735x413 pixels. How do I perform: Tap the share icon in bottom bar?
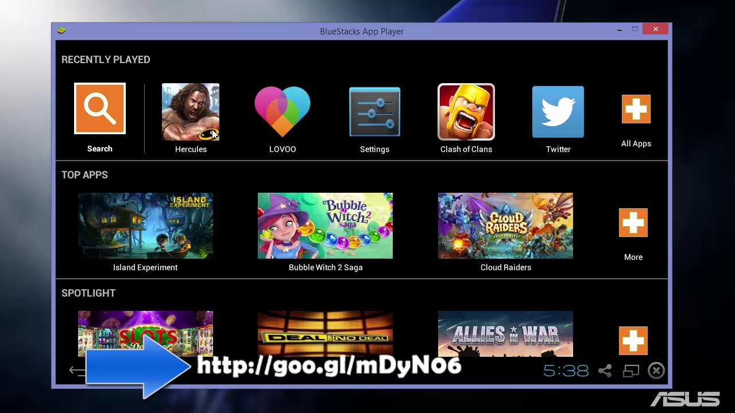coord(605,371)
